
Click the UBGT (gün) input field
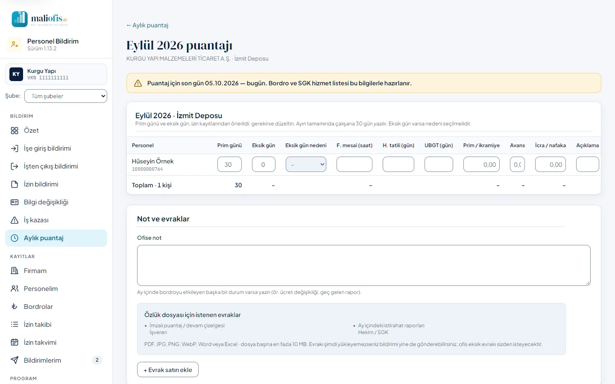pyautogui.click(x=439, y=164)
